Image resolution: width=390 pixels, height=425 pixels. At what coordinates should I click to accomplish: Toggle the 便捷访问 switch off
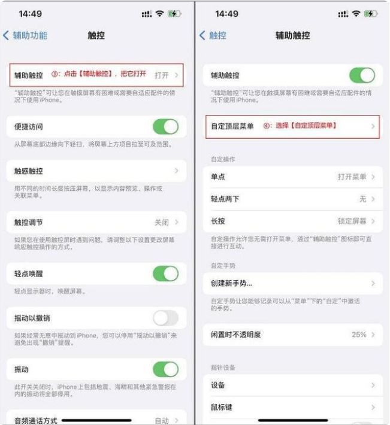(166, 126)
